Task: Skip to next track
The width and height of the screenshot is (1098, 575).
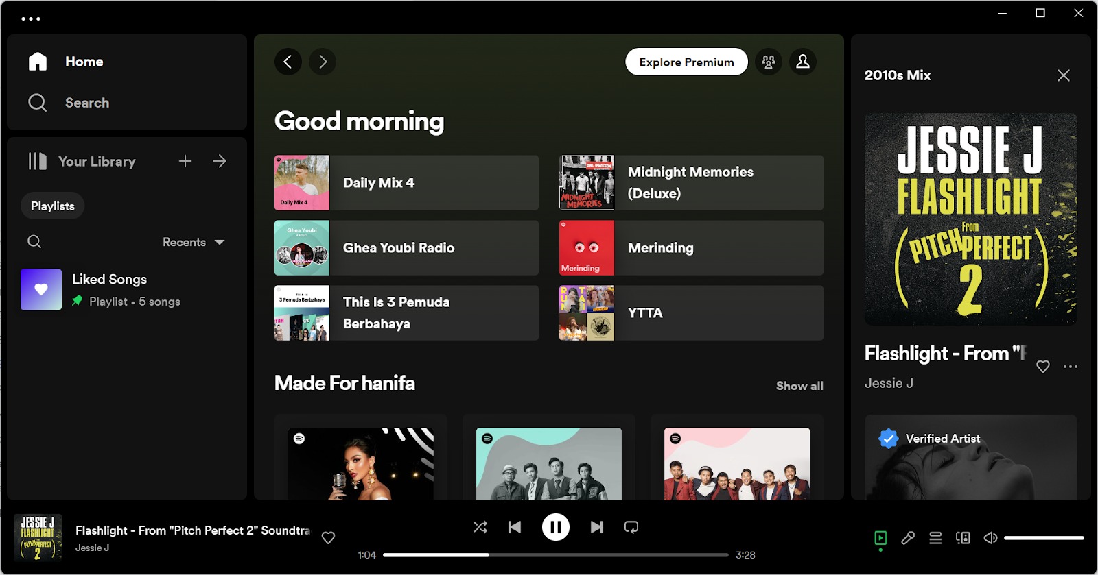Action: [x=597, y=527]
